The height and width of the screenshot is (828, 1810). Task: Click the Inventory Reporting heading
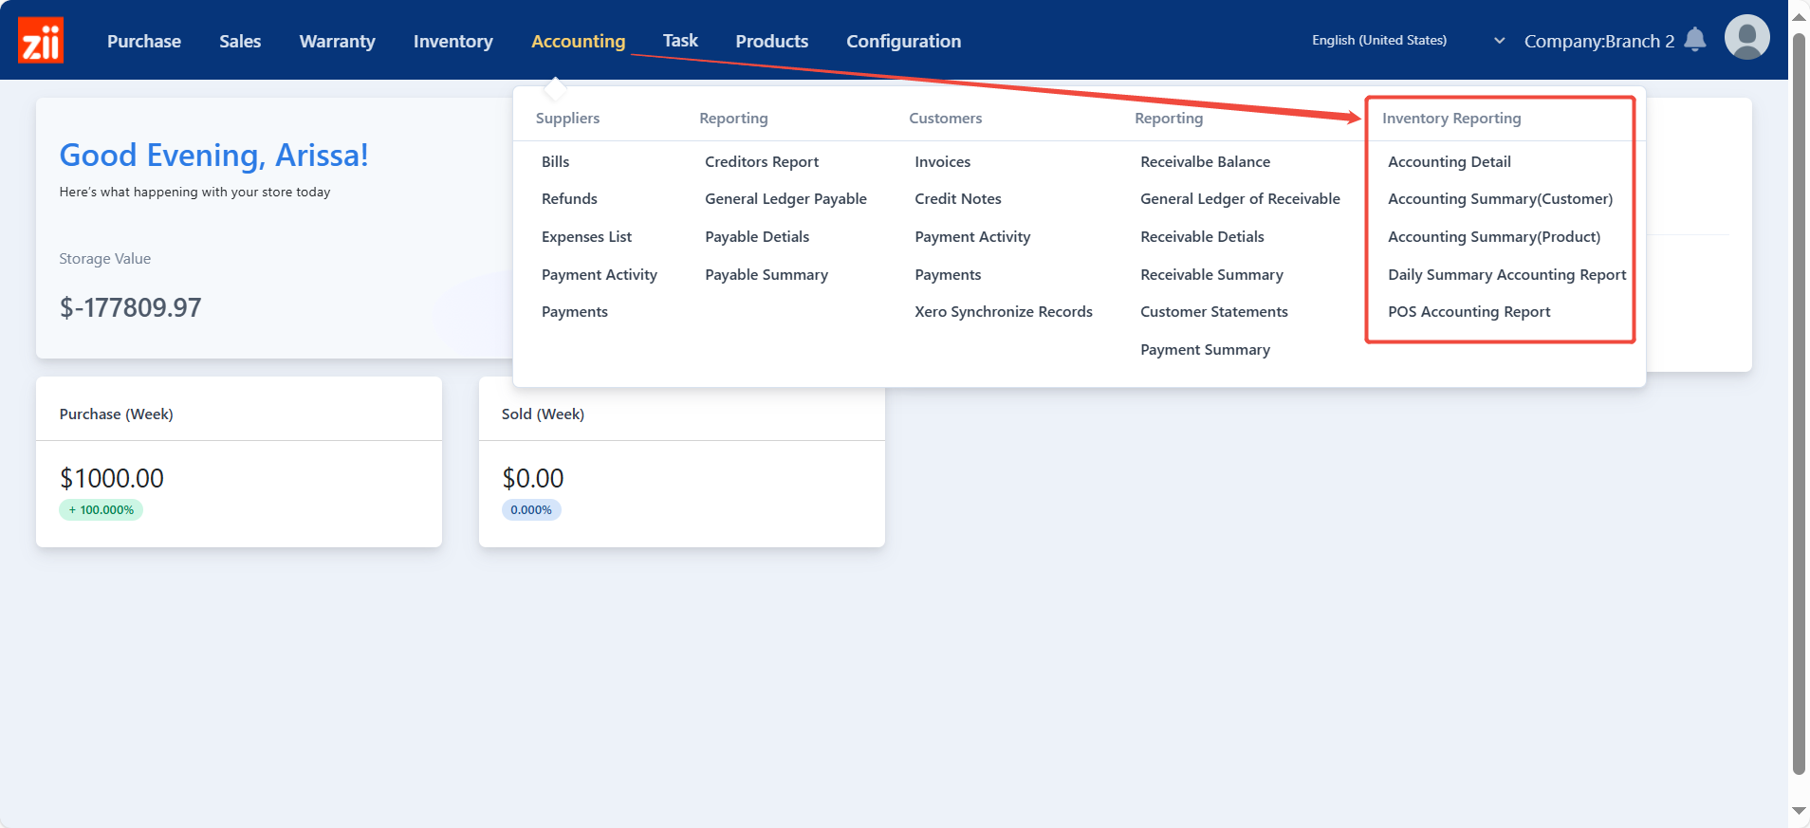(x=1451, y=118)
